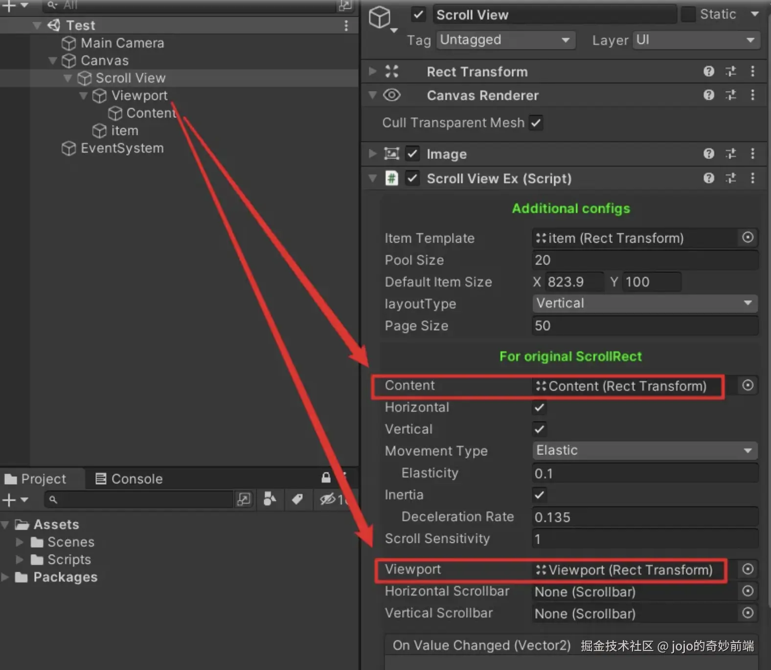Open Image component three-dot menu
Viewport: 771px width, 670px height.
752,154
